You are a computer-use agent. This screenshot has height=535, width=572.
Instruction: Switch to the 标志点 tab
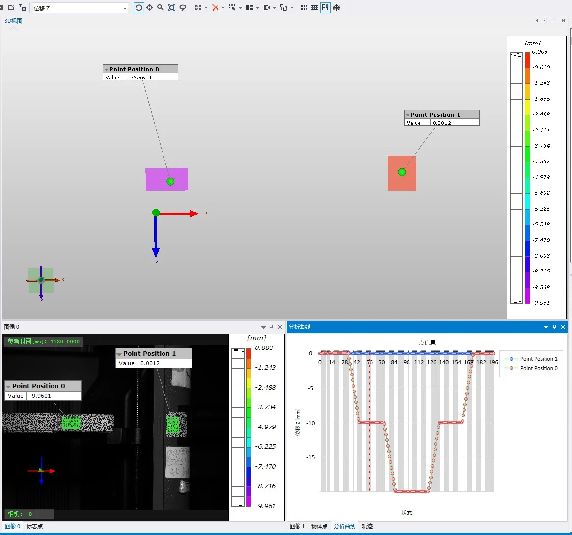pyautogui.click(x=35, y=526)
